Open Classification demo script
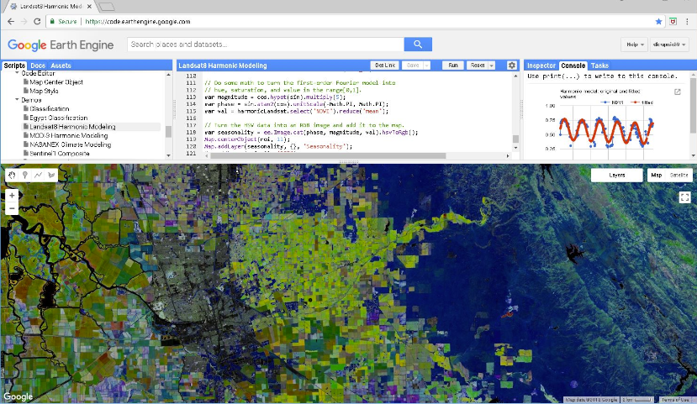Screen dimensions: 697x404 click(49, 109)
